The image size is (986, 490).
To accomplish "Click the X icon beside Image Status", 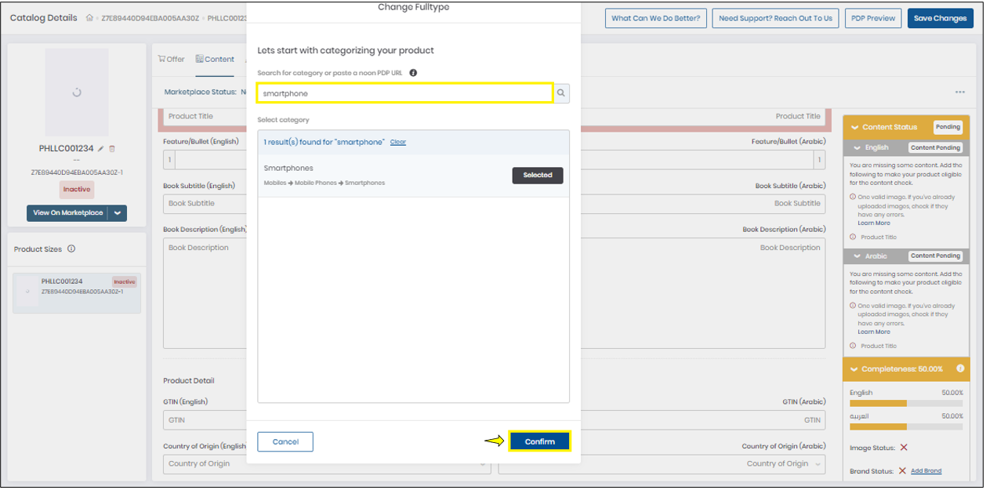I will (905, 446).
